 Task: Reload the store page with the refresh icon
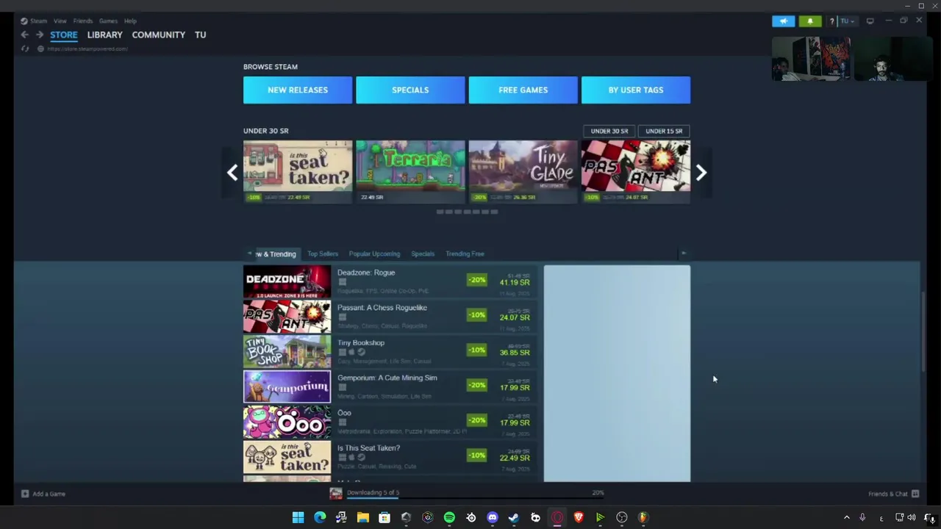click(x=25, y=48)
